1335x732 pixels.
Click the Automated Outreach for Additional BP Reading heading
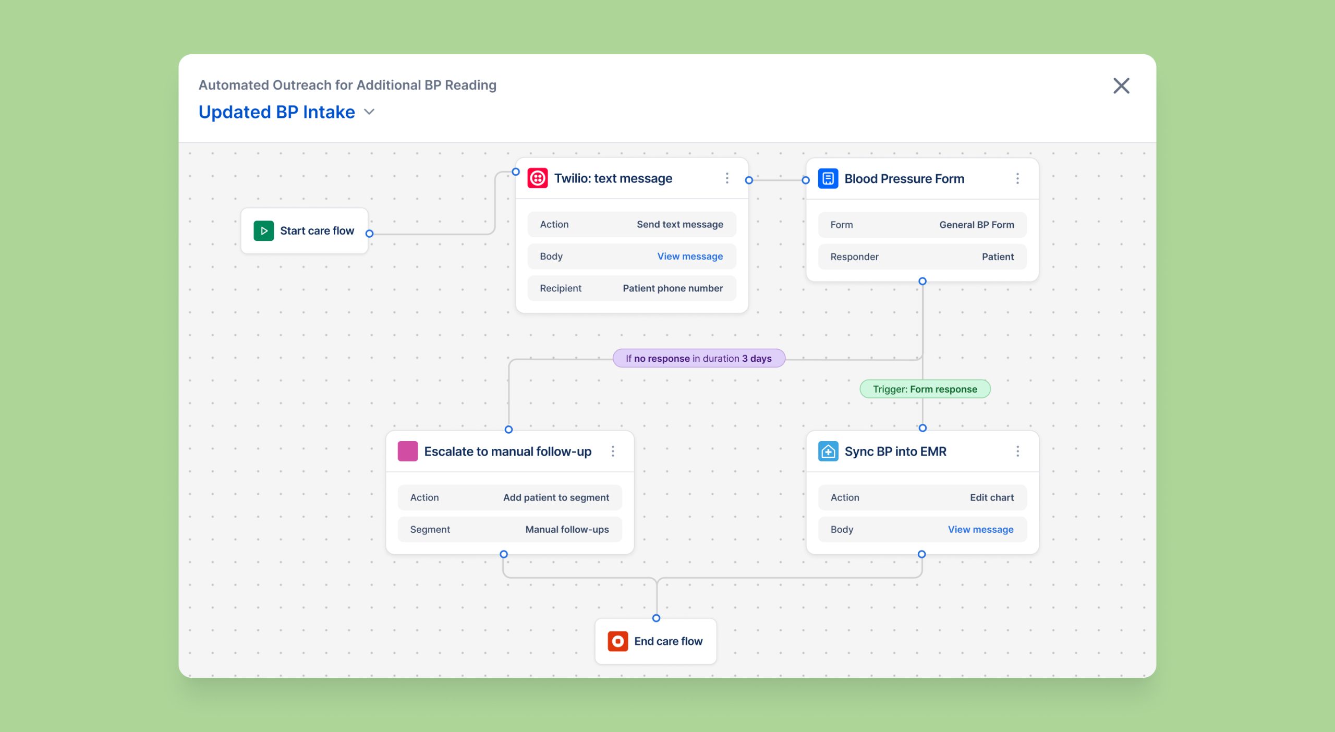[x=347, y=86]
